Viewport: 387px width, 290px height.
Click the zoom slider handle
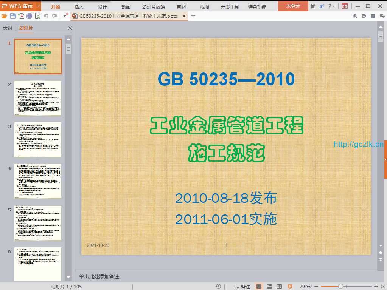tap(341, 287)
